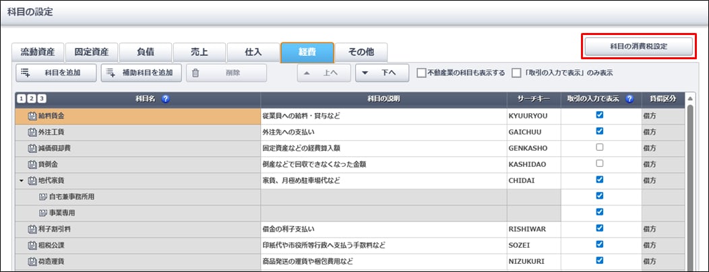
Task: Show tree level 2 with the 2 icon
Action: [x=31, y=100]
